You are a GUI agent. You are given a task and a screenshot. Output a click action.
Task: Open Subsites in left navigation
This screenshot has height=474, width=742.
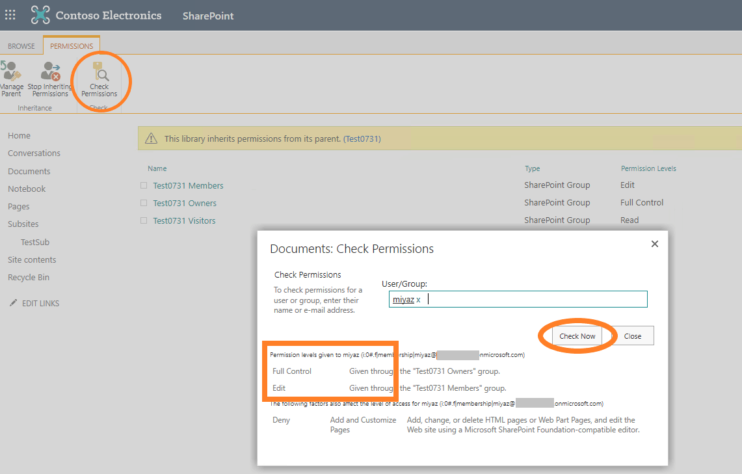tap(23, 224)
